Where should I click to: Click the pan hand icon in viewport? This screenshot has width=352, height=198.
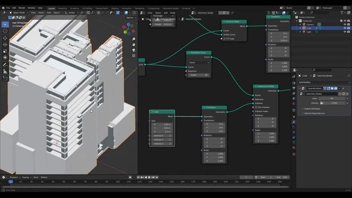(134, 45)
